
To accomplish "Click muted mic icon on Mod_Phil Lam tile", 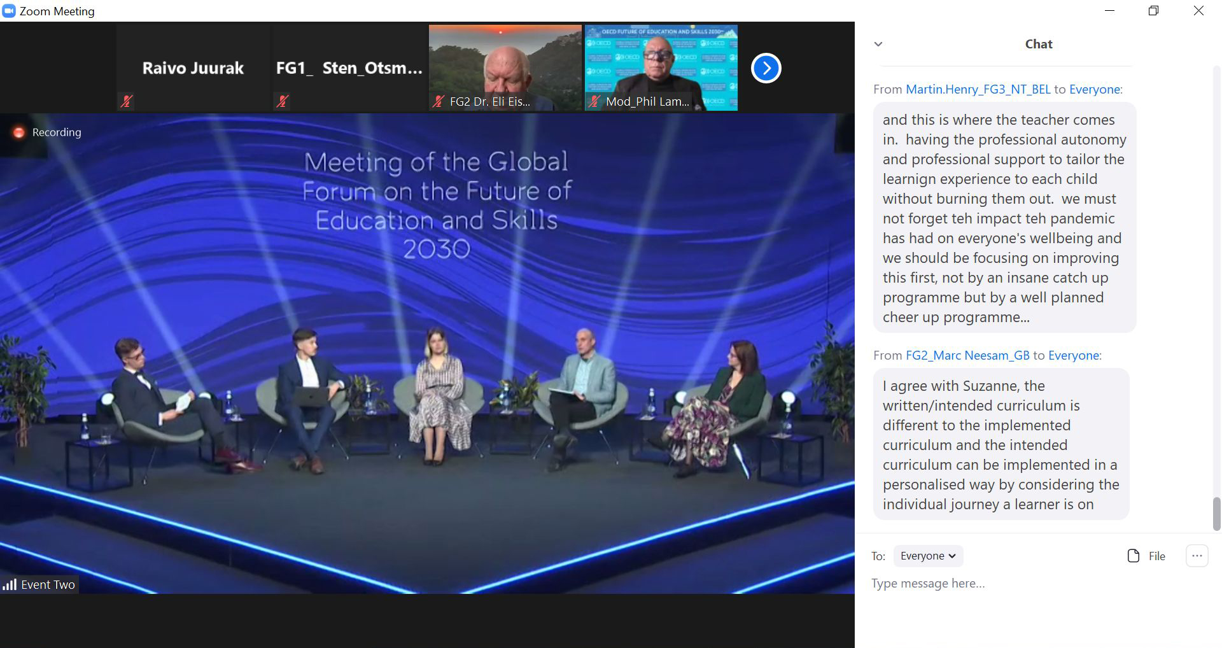I will [x=594, y=101].
